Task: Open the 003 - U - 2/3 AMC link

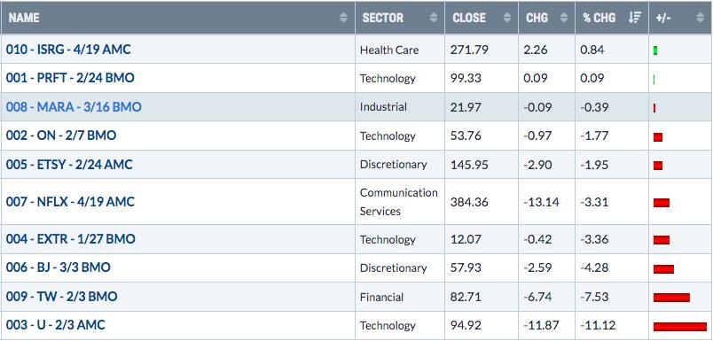Action: 56,325
